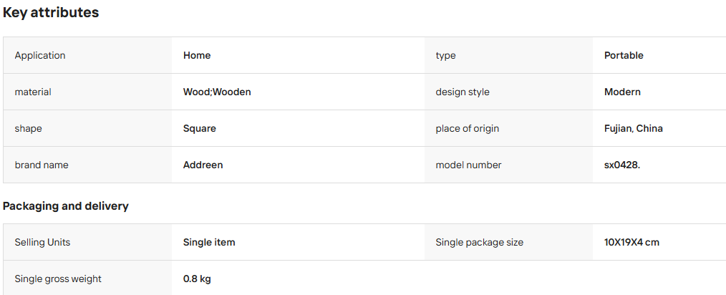Click the model number label
Screen dimensions: 726x295
(x=468, y=165)
